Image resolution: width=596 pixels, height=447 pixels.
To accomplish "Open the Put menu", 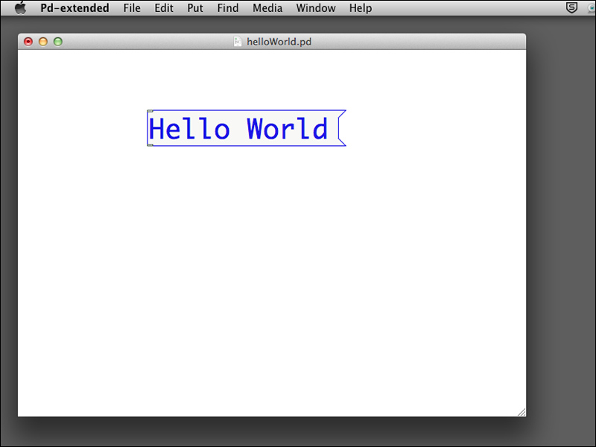I will click(195, 8).
